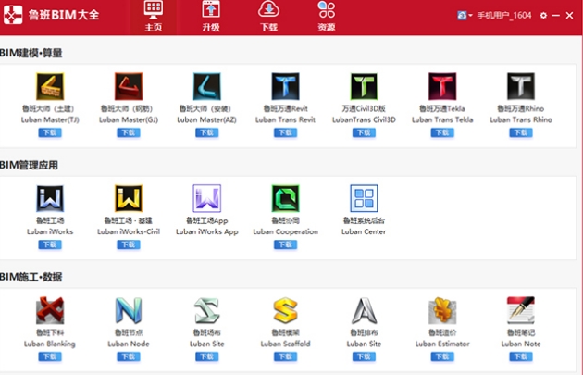
Task: Click the Luban iWorks icon
Action: pos(50,198)
